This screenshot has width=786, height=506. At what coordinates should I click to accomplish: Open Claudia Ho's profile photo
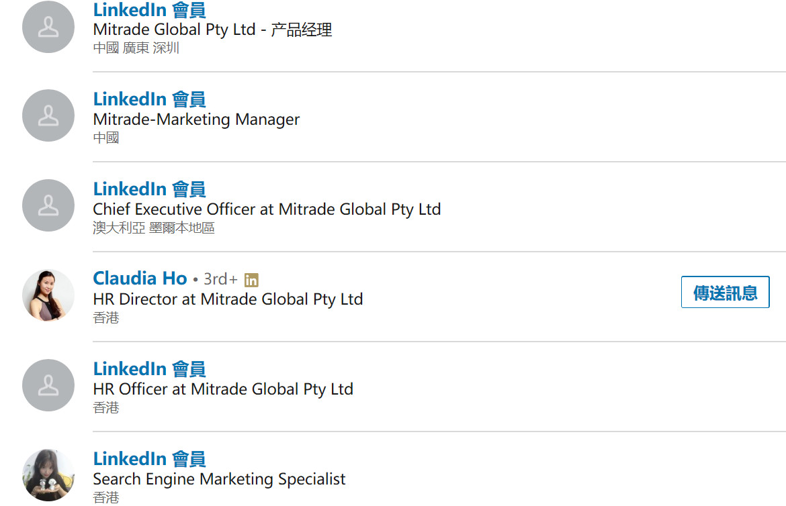[48, 295]
